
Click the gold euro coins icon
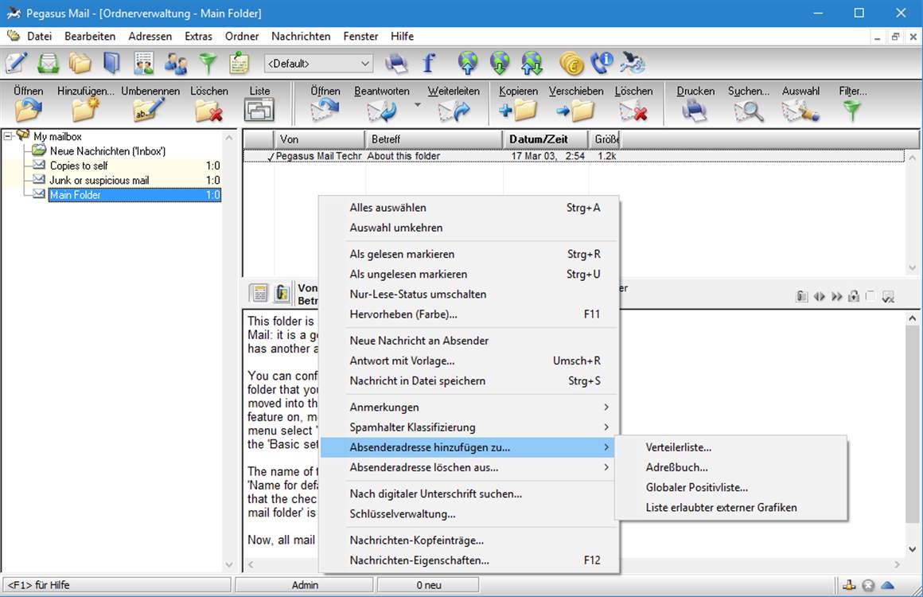click(x=571, y=63)
